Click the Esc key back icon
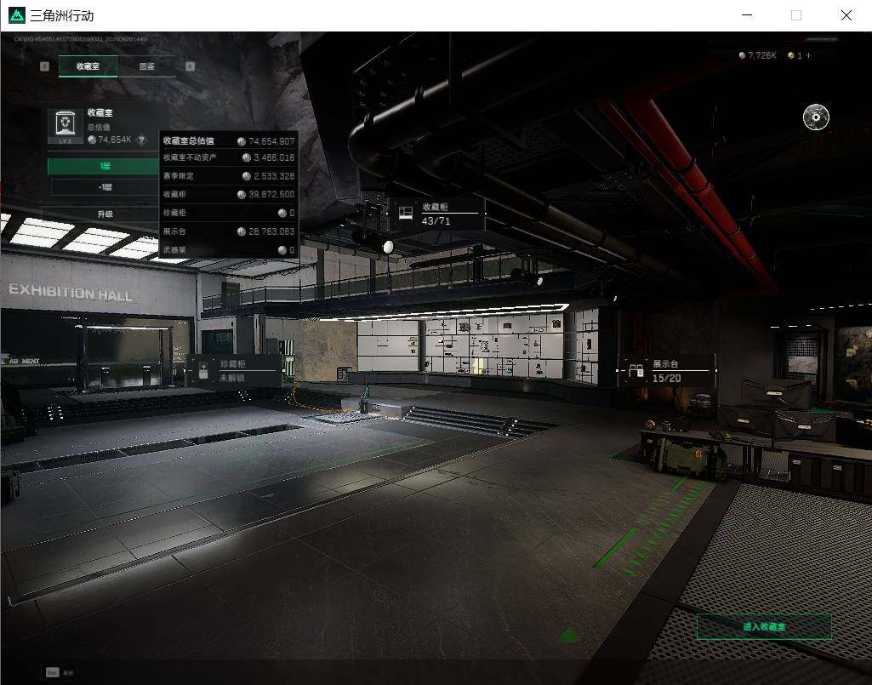The width and height of the screenshot is (872, 685). tap(52, 672)
